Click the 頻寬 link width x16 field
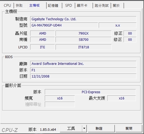The height and width of the screenshot is (134, 144). point(60,98)
